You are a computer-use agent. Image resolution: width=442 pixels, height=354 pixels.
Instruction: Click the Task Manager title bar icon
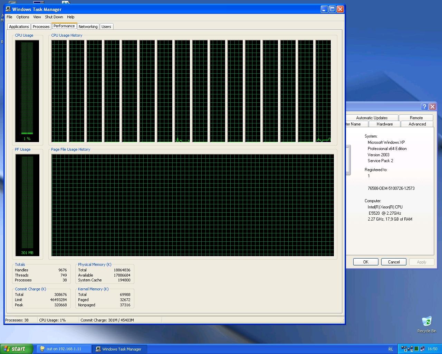[x=8, y=9]
